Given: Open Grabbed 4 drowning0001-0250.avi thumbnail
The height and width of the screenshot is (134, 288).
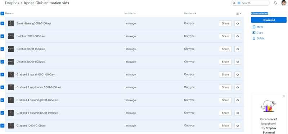Looking at the screenshot, I should (x=11, y=100).
